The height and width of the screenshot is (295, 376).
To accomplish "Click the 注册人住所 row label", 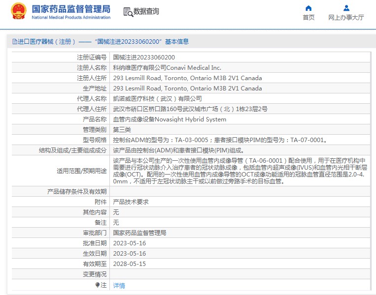I will 92,78.
